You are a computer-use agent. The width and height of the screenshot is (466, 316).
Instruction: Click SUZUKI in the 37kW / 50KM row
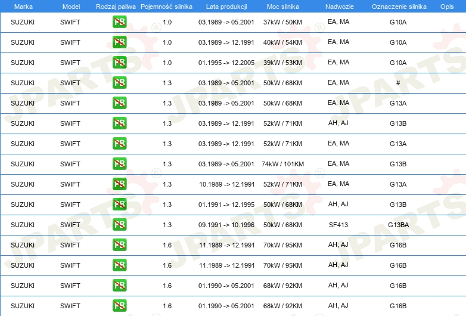coord(23,22)
